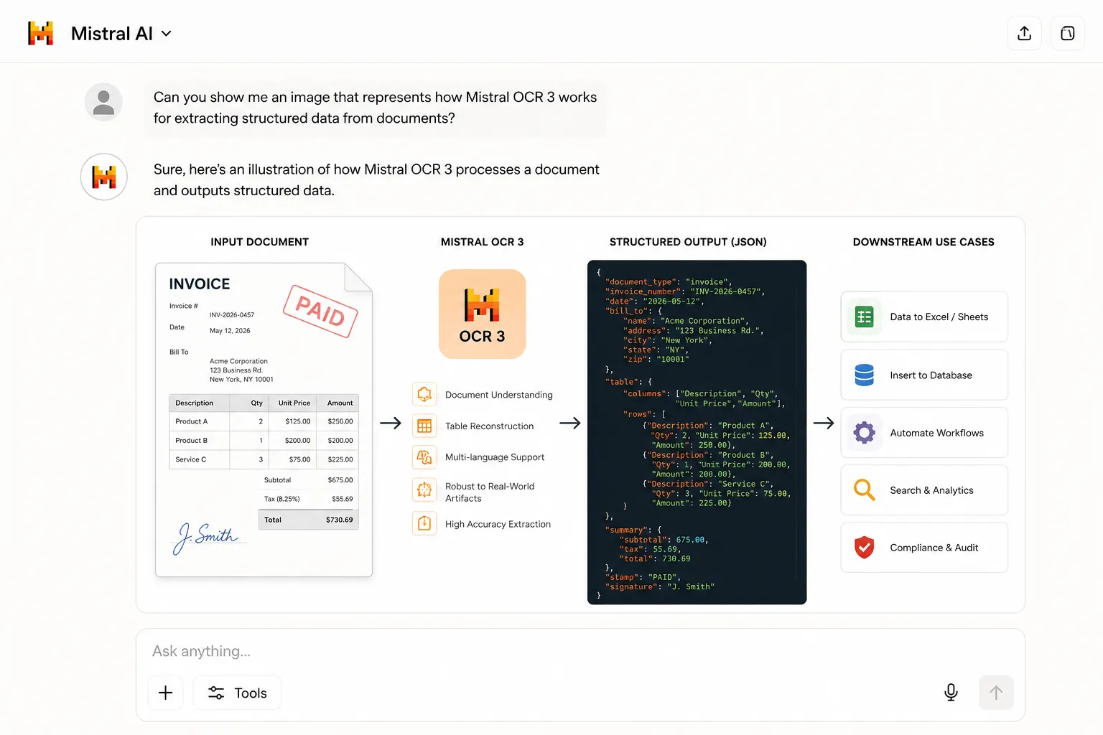Click the "Tax (8.25%)" label
This screenshot has width=1103, height=735.
click(x=282, y=499)
